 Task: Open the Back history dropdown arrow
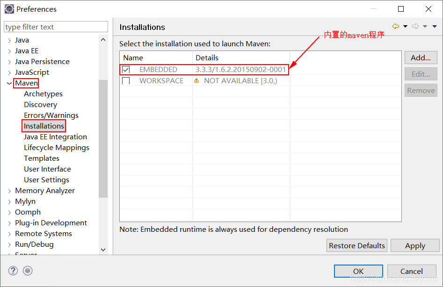[405, 26]
